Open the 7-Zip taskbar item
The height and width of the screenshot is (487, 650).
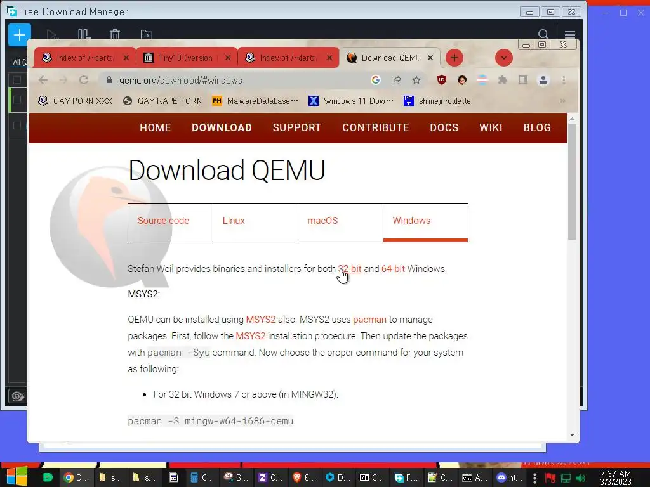(372, 477)
